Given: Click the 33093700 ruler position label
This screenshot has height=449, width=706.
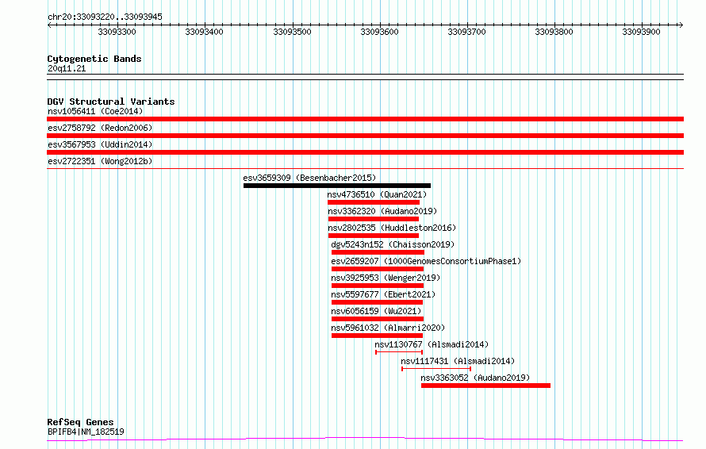Looking at the screenshot, I should (x=466, y=32).
